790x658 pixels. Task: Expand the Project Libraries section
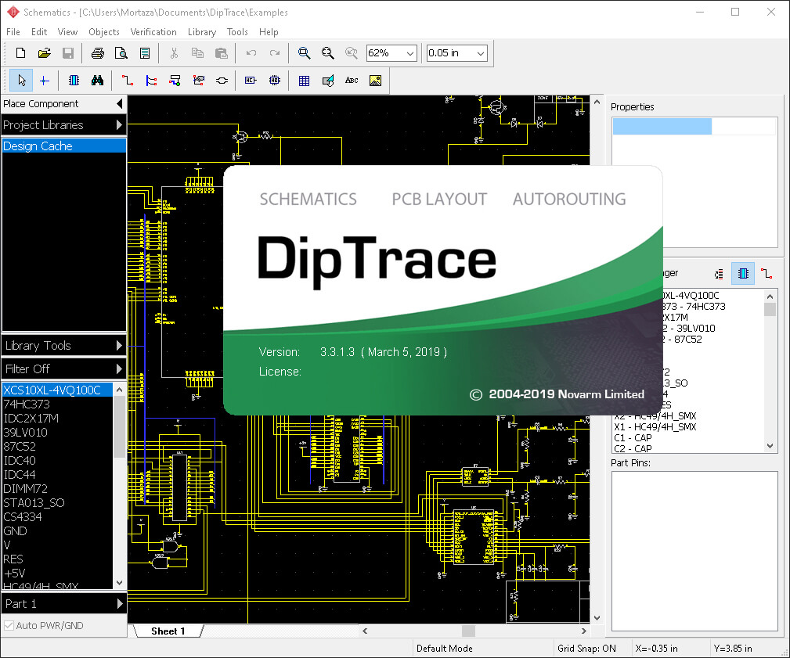[63, 124]
